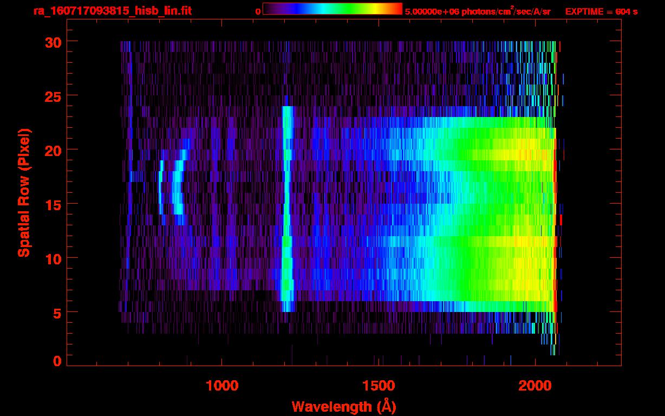Click the y-axis tick label 0

tap(57, 361)
